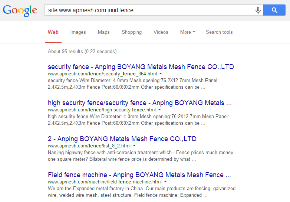
Task: Expand arrow next to list_8_2.html URL
Action: click(x=135, y=146)
